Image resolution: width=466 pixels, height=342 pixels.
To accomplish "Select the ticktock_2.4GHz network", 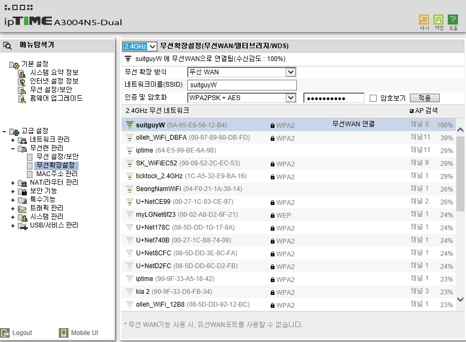I will tap(288, 176).
